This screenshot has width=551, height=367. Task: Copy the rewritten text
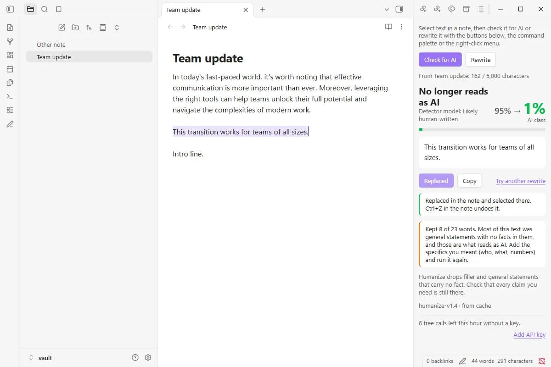pos(469,181)
